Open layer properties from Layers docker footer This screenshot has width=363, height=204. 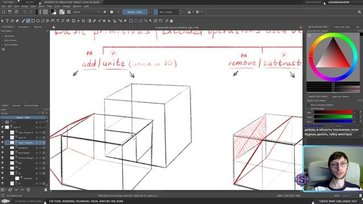click(x=28, y=190)
